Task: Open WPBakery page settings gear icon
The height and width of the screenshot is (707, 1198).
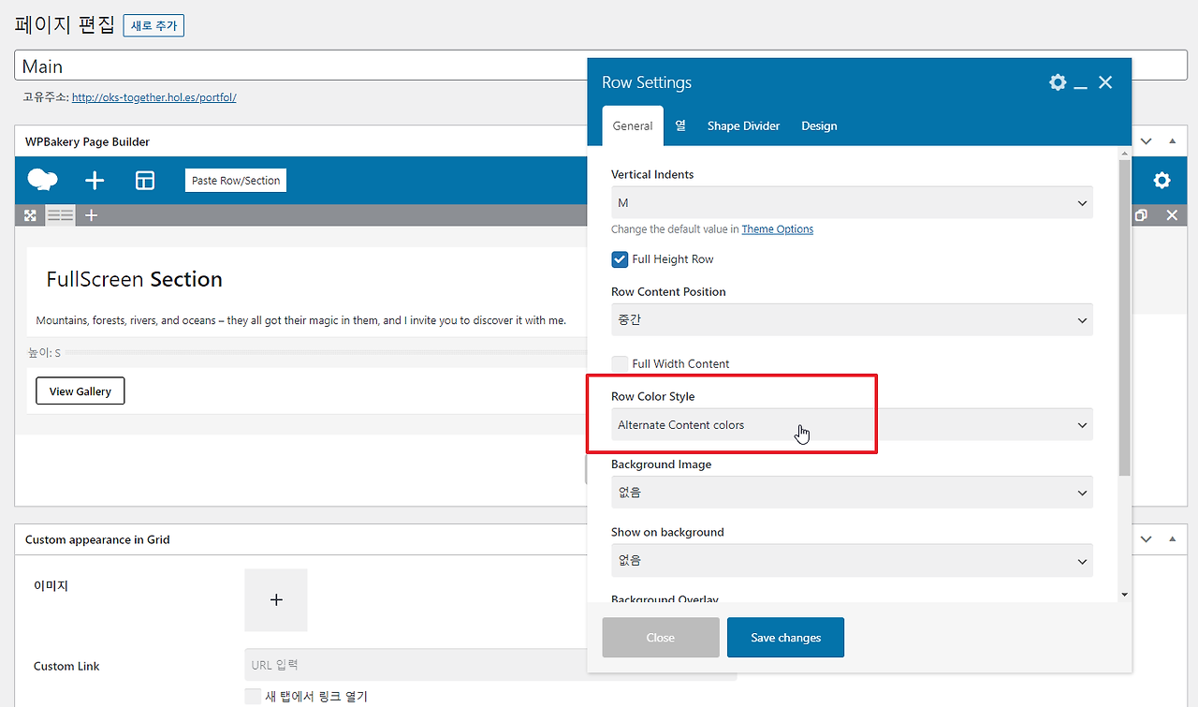Action: pos(1161,181)
